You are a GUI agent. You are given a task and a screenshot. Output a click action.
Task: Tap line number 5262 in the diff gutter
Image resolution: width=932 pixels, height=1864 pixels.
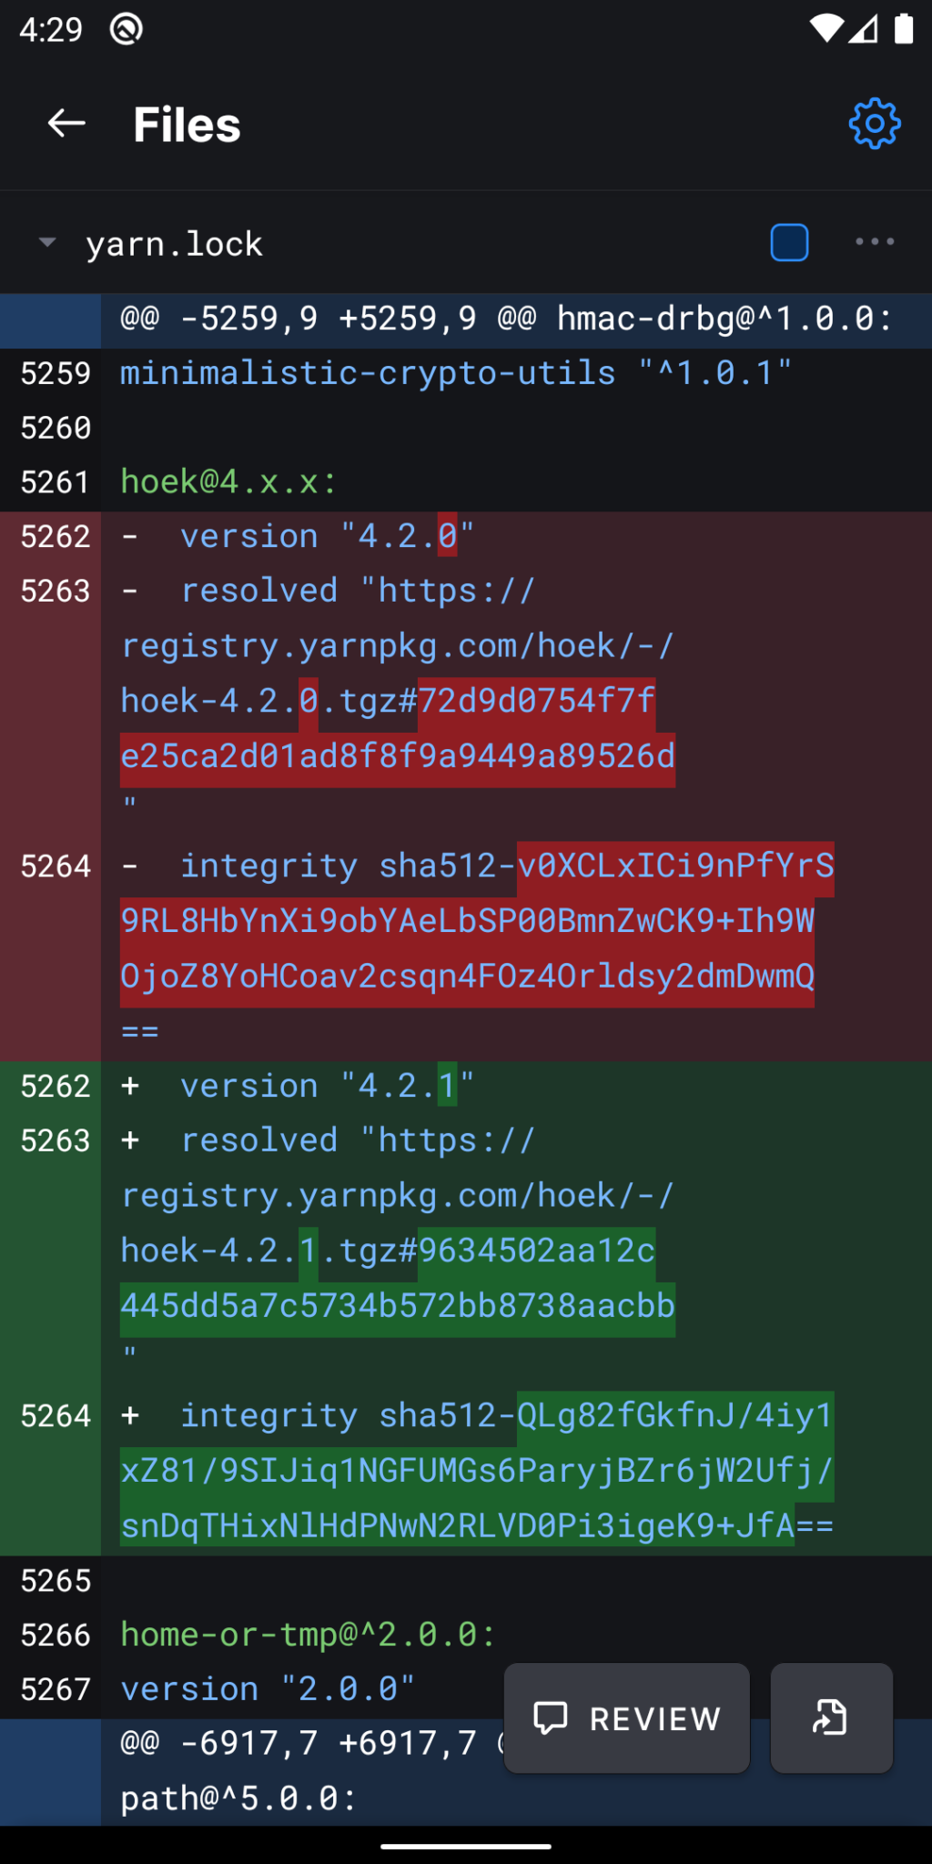coord(55,536)
